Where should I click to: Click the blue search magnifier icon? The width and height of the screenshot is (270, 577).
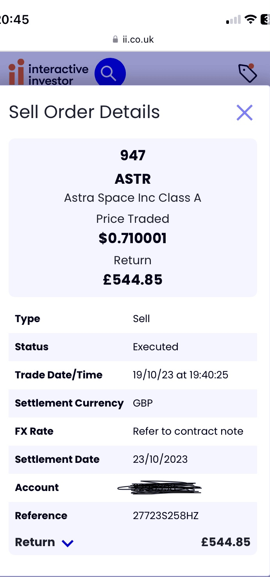click(x=110, y=73)
